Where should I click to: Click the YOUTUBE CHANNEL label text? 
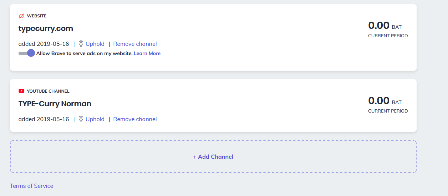point(48,91)
